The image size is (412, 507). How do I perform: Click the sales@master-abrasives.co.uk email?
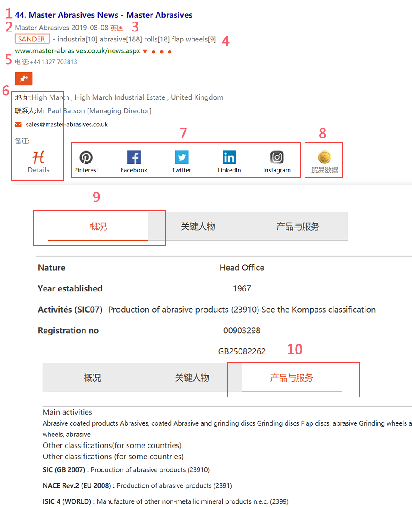click(67, 125)
